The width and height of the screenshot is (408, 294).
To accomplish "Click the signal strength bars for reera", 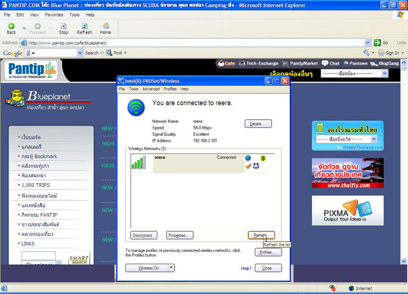I will point(139,163).
